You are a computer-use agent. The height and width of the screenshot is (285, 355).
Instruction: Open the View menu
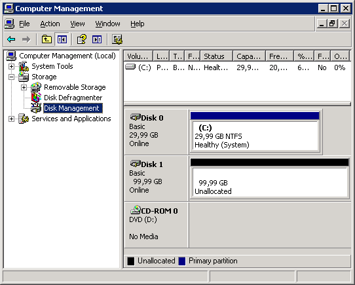tap(77, 24)
